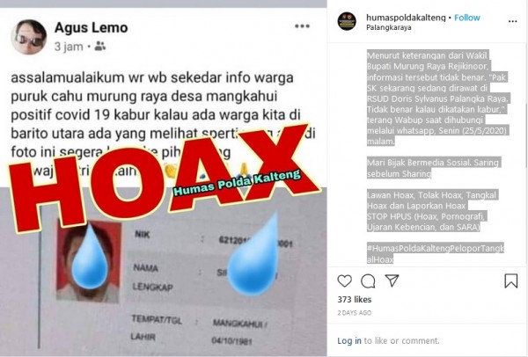Share the post via the paper plane icon
Image resolution: width=528 pixels, height=357 pixels.
pyautogui.click(x=392, y=280)
